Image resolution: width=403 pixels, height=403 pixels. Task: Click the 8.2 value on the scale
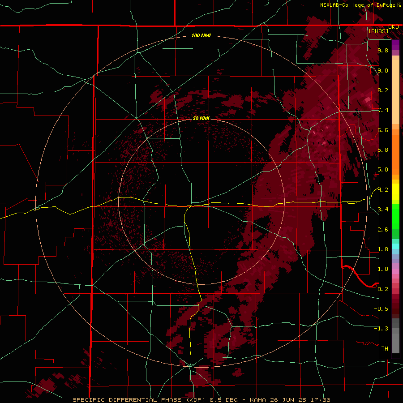pos(383,90)
